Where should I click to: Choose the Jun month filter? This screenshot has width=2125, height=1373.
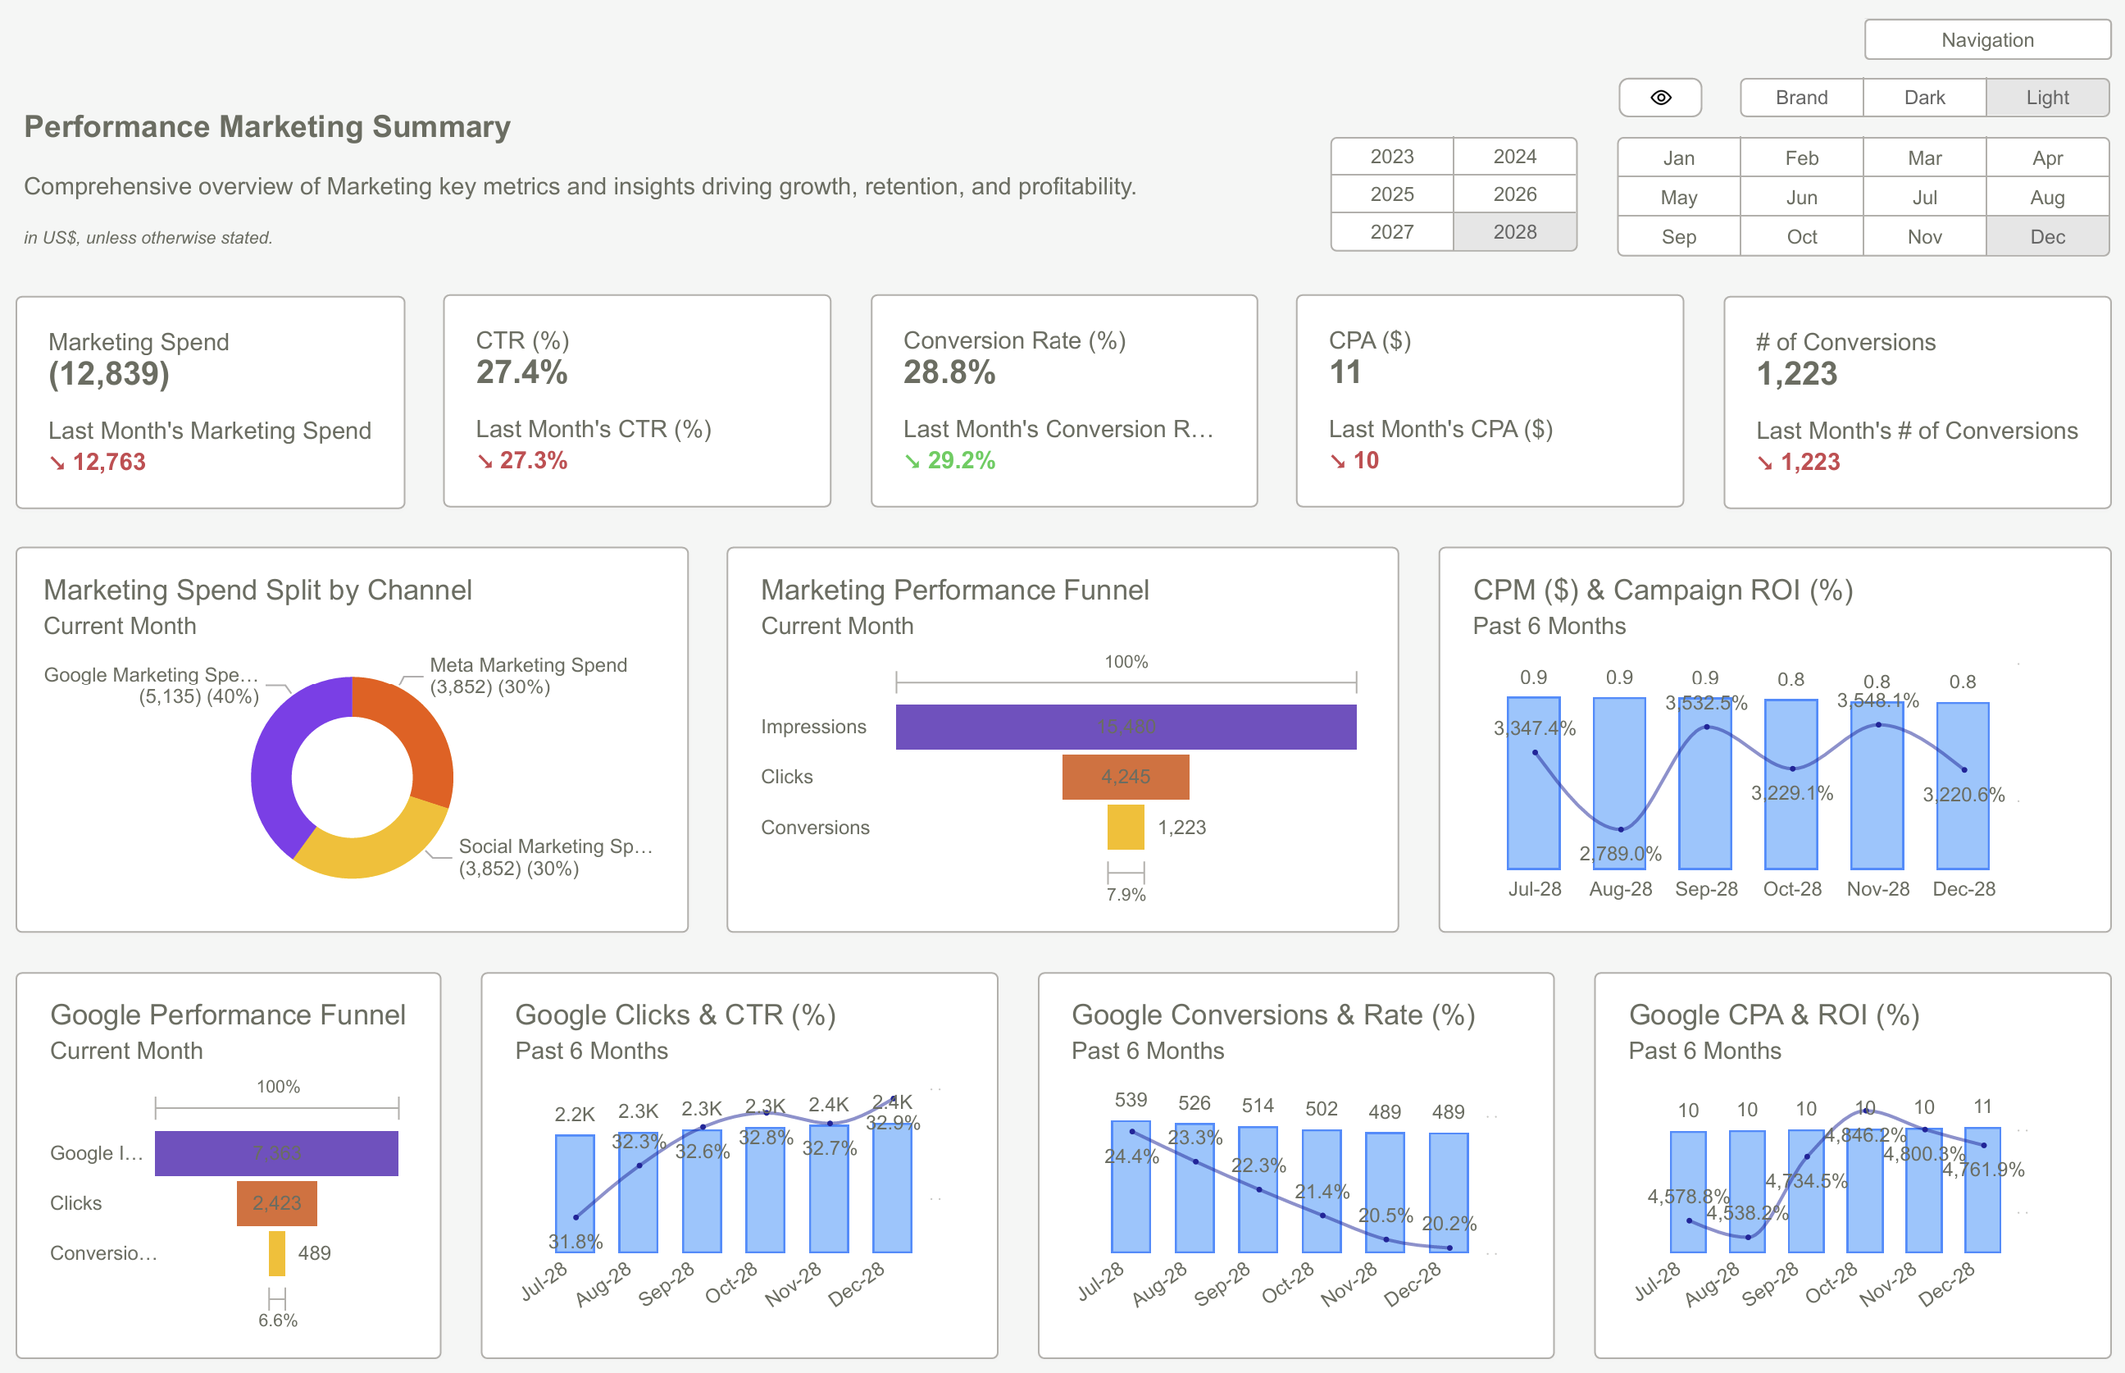tap(1800, 197)
